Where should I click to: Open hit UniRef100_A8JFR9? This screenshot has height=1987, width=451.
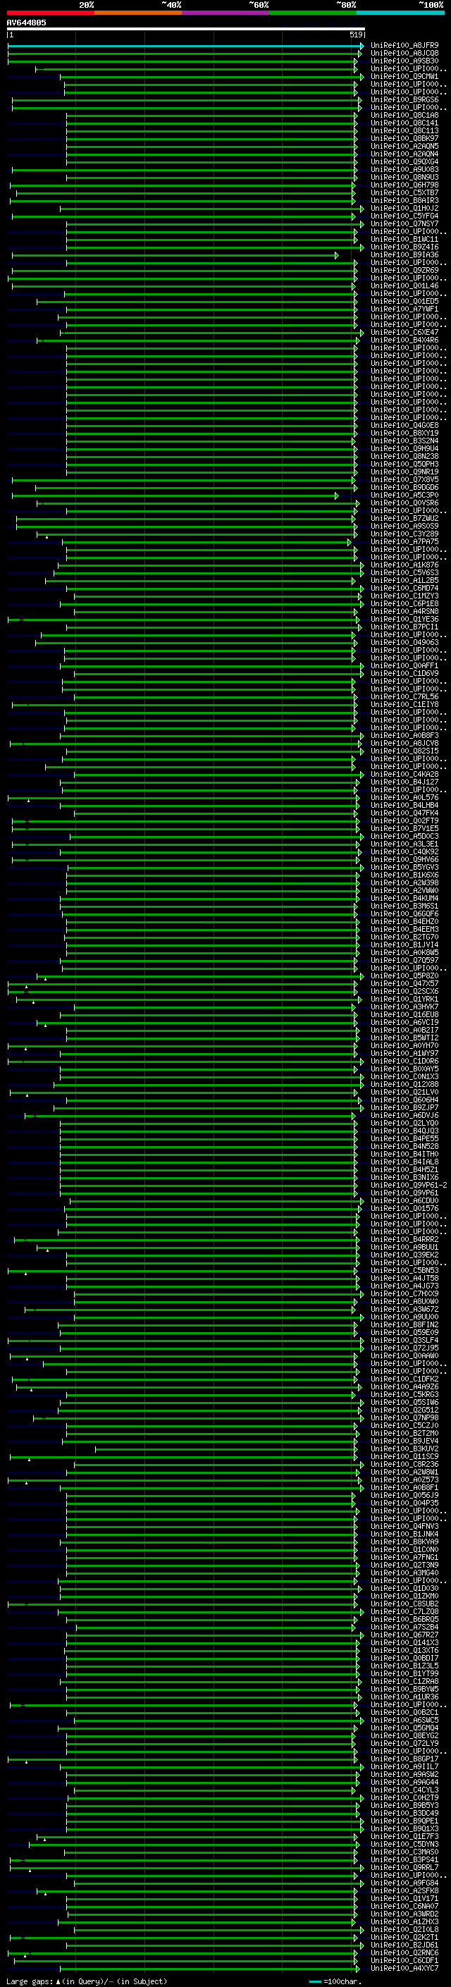click(x=404, y=46)
